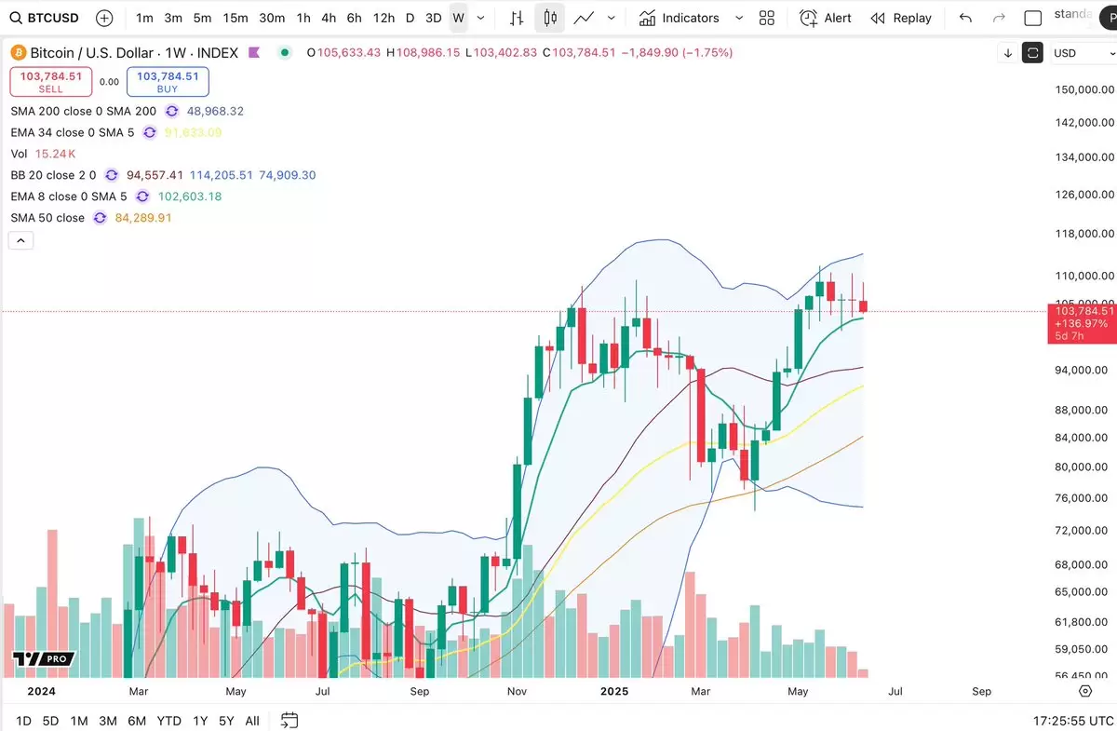
Task: Click the SELL 103,784.51 button
Action: (51, 82)
